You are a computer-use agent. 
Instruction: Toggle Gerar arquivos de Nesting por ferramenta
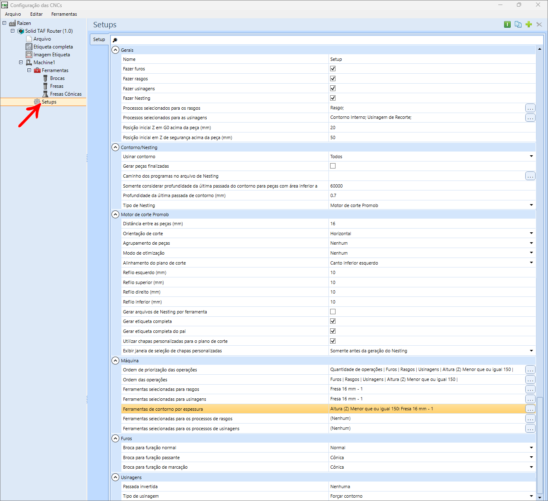coord(333,312)
